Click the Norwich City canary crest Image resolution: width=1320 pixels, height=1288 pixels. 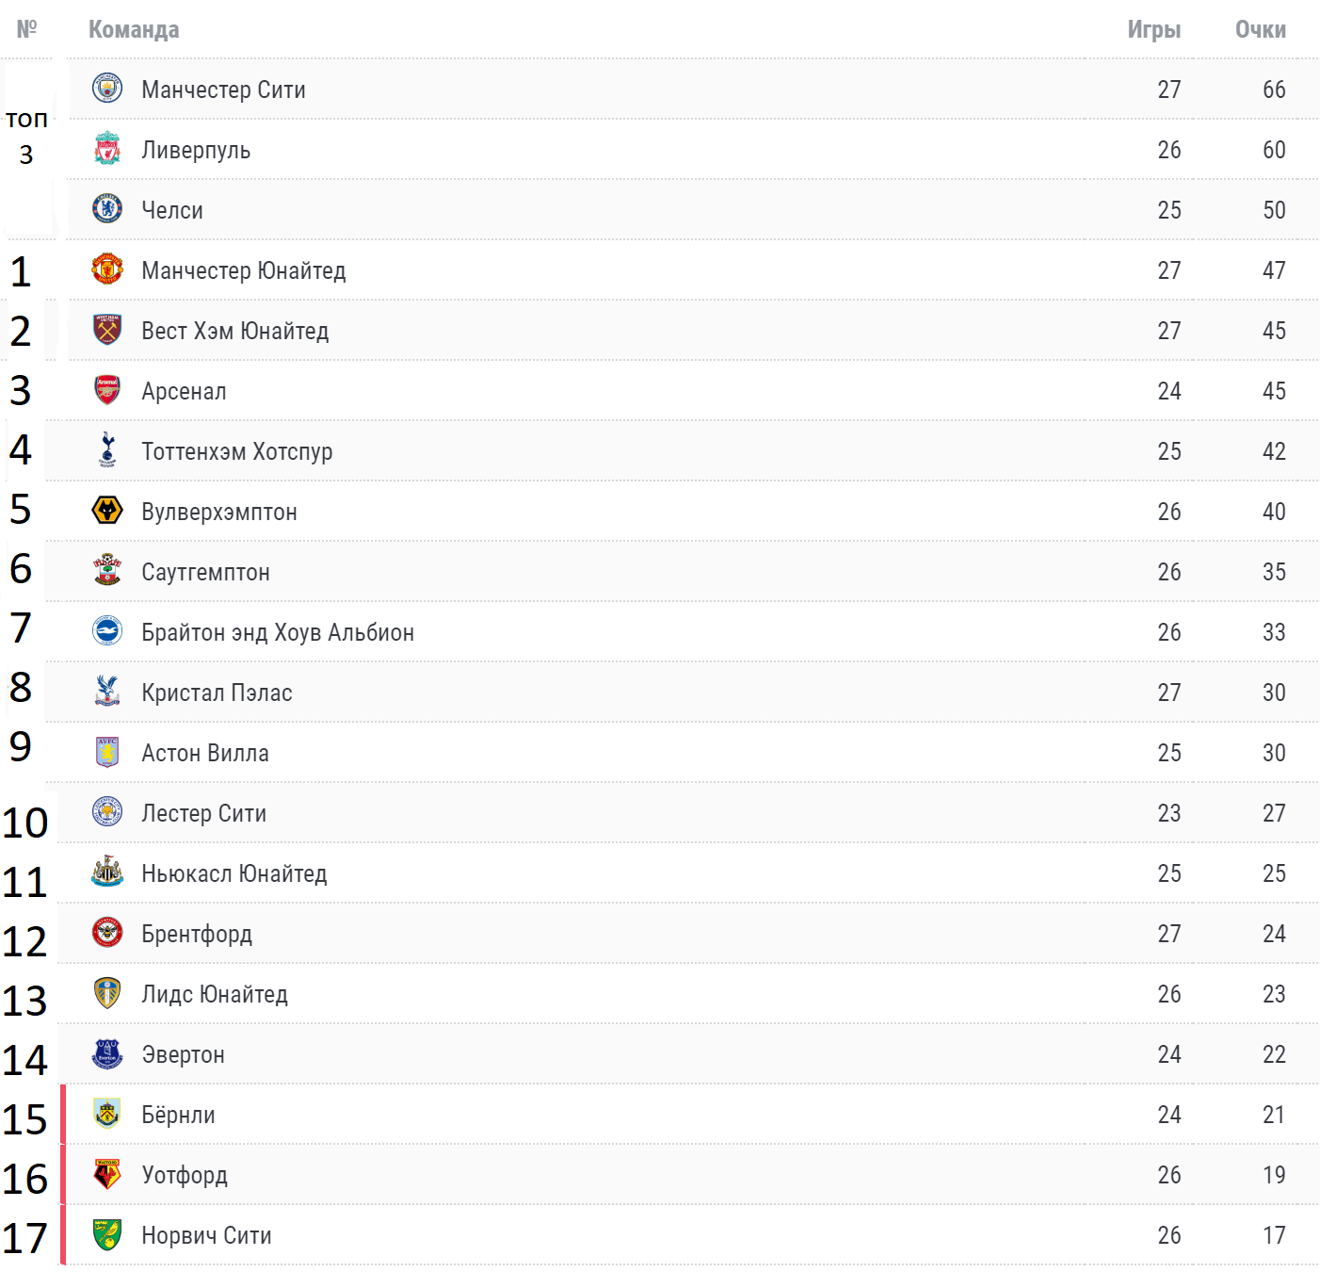[107, 1234]
